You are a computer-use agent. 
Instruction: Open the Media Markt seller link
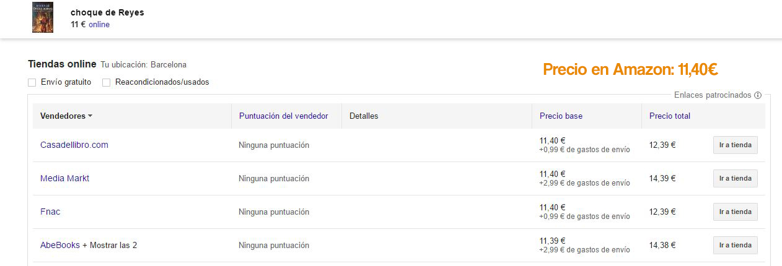coord(64,178)
